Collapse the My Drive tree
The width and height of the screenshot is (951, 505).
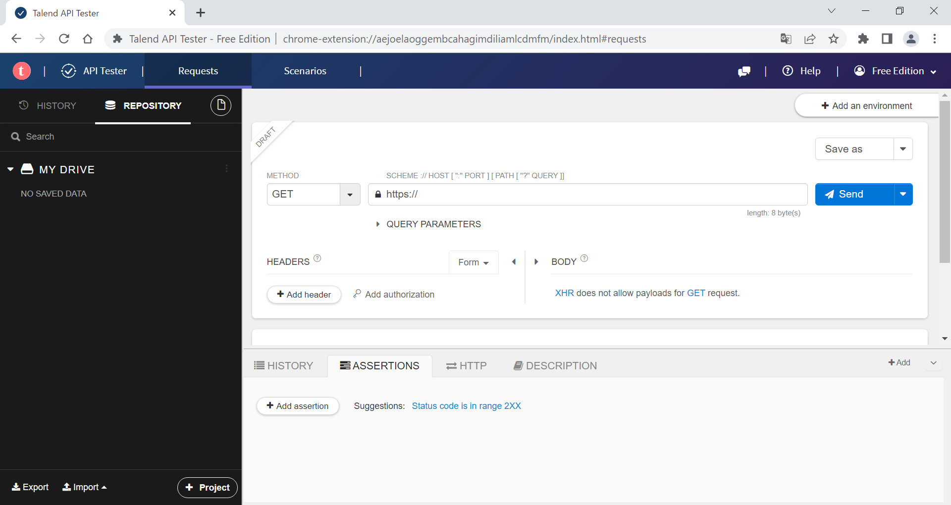pyautogui.click(x=10, y=169)
